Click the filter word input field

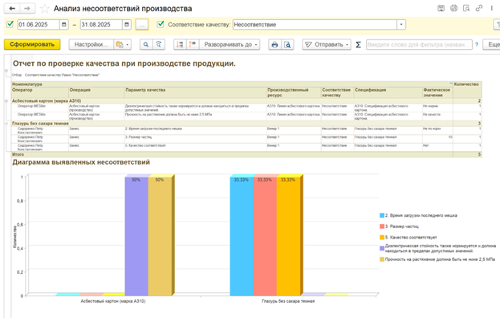click(419, 45)
